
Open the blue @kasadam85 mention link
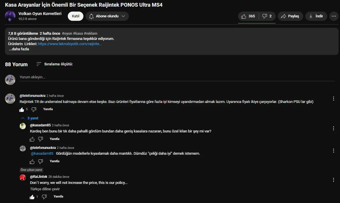pos(42,154)
